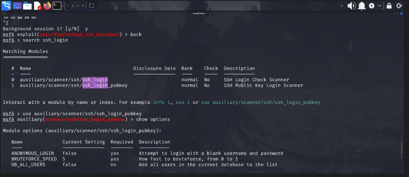Open the 编辑 menu
The image size is (409, 177).
20,18
